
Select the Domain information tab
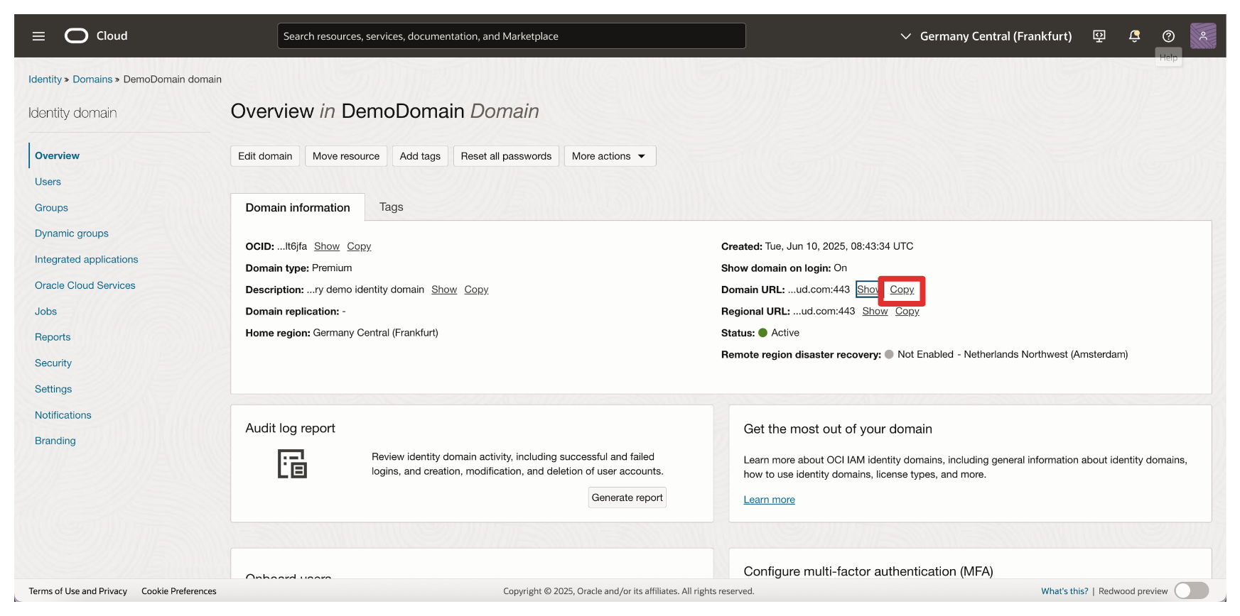[298, 208]
